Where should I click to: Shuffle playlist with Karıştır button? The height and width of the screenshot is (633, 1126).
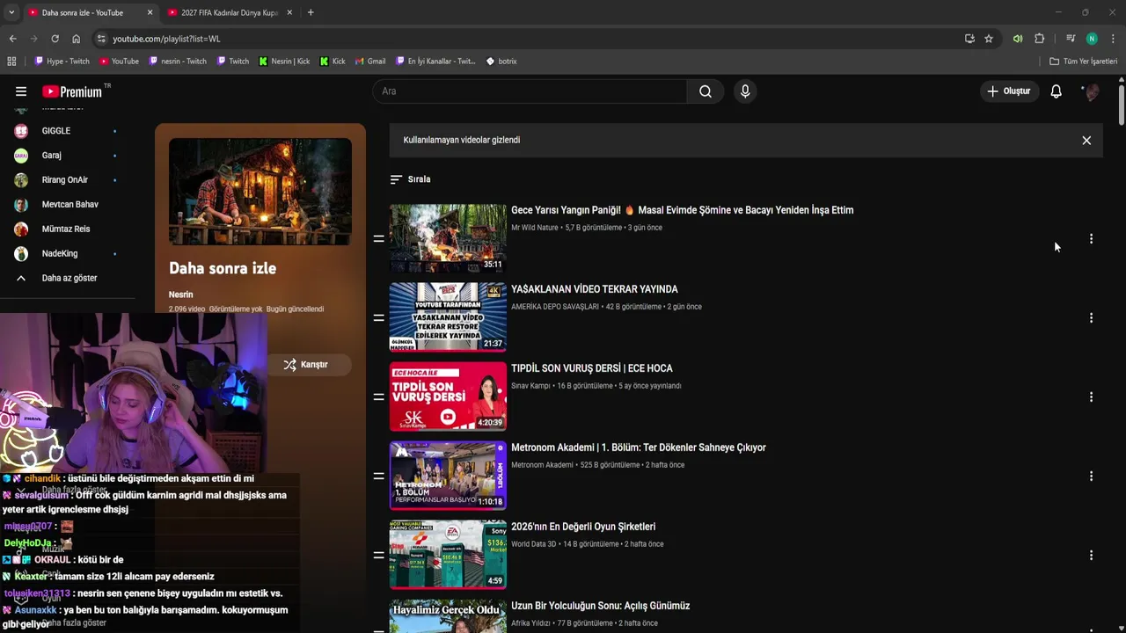(x=305, y=364)
